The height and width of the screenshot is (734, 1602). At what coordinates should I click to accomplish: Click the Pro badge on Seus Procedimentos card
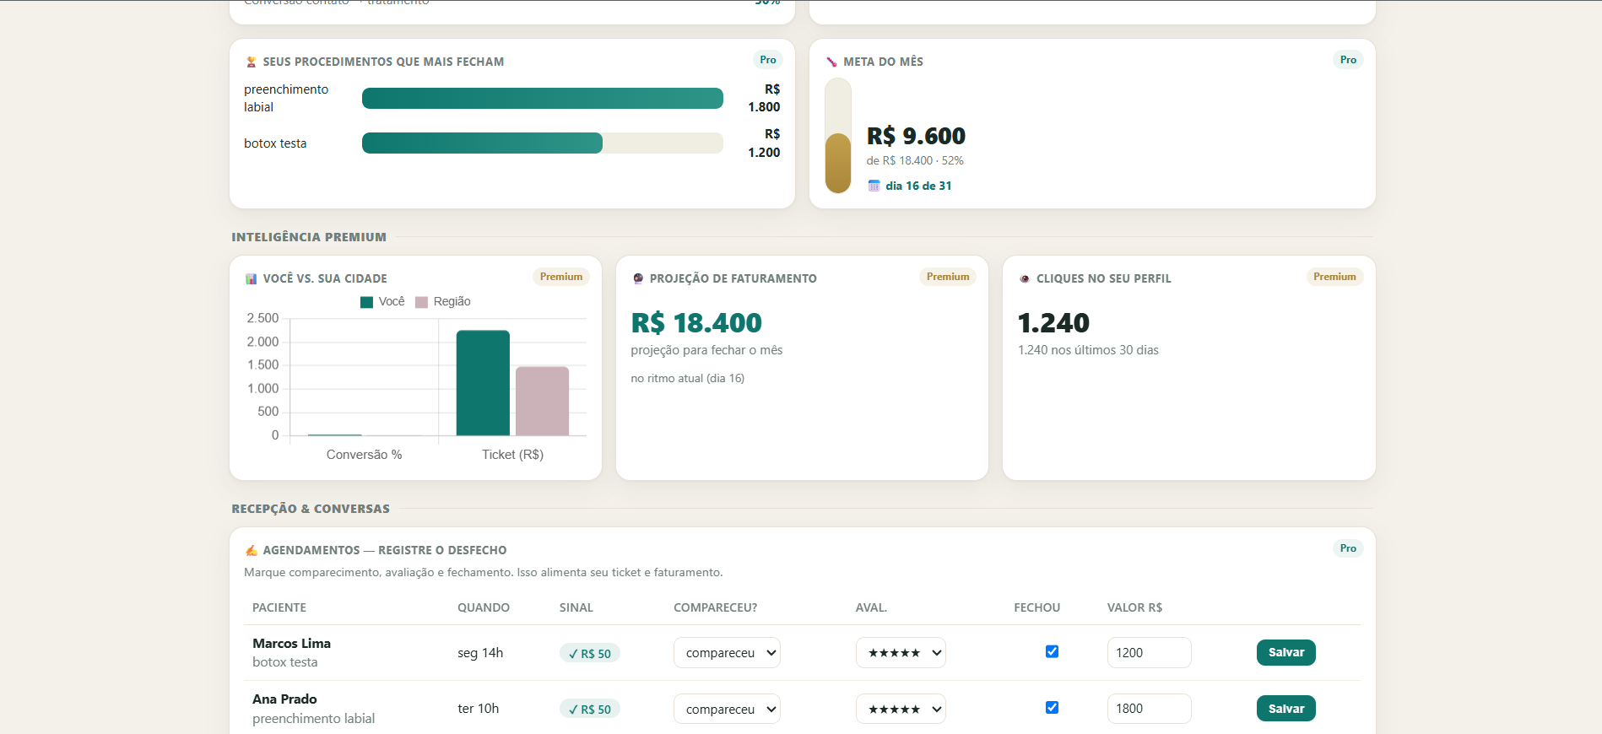tap(767, 60)
